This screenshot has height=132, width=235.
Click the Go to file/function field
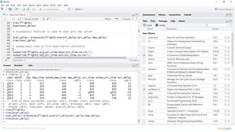click(51, 9)
